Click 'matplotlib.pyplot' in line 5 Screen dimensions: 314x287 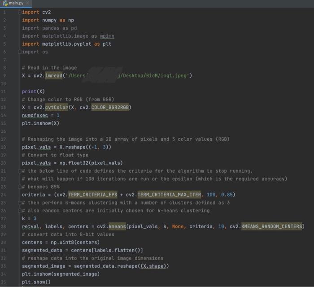coord(66,44)
